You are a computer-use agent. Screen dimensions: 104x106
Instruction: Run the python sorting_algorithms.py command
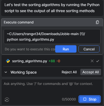point(66,49)
